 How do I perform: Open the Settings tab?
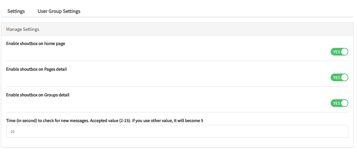pyautogui.click(x=16, y=11)
